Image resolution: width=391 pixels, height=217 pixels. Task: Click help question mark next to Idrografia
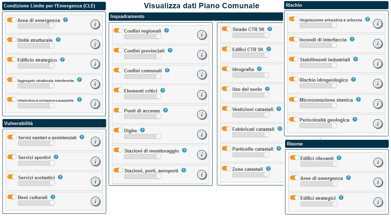pyautogui.click(x=259, y=69)
